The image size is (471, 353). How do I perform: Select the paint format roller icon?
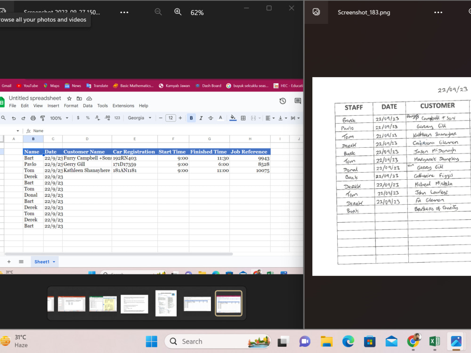pos(43,118)
